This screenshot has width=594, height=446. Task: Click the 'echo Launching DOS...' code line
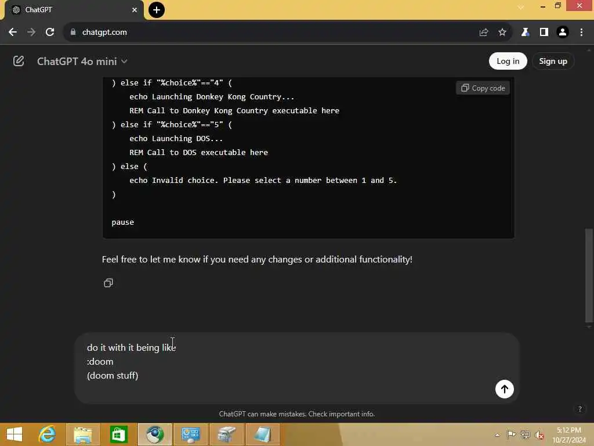176,138
